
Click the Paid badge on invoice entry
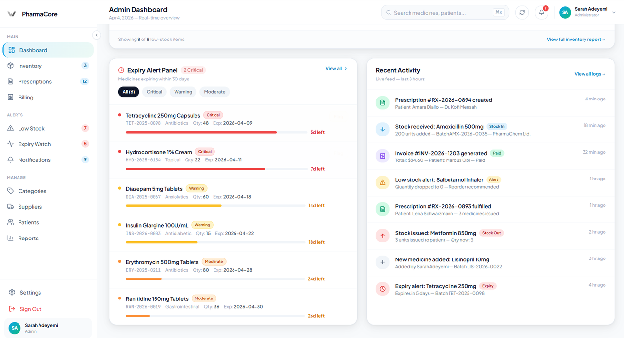pyautogui.click(x=497, y=153)
